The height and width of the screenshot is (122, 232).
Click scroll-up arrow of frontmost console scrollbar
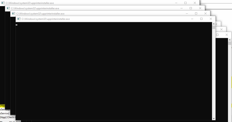pos(214,24)
